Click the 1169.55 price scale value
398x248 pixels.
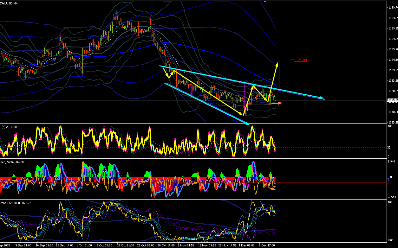coord(393,29)
